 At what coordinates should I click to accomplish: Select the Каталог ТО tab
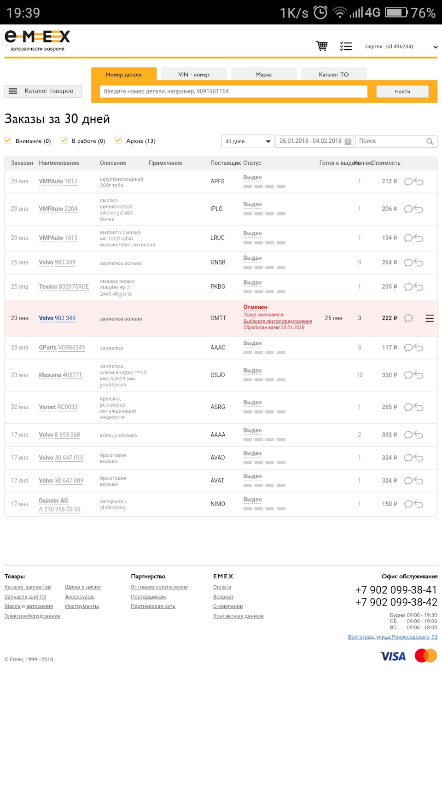point(333,75)
